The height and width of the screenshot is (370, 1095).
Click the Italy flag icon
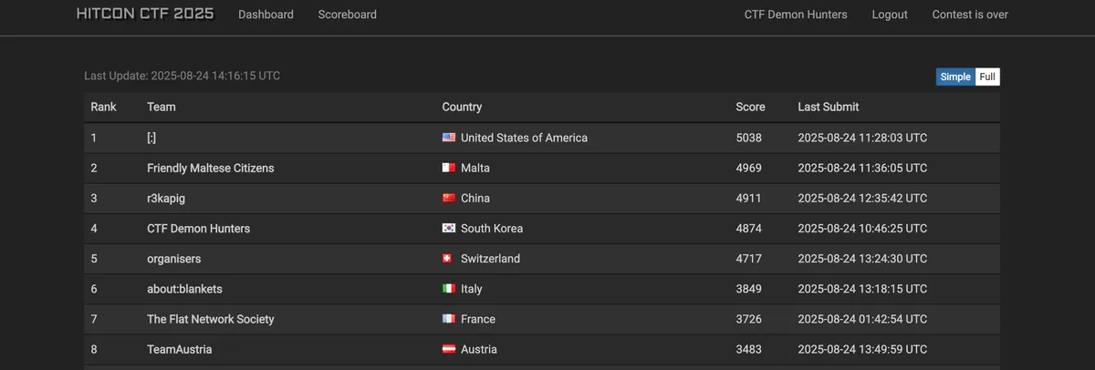[448, 288]
